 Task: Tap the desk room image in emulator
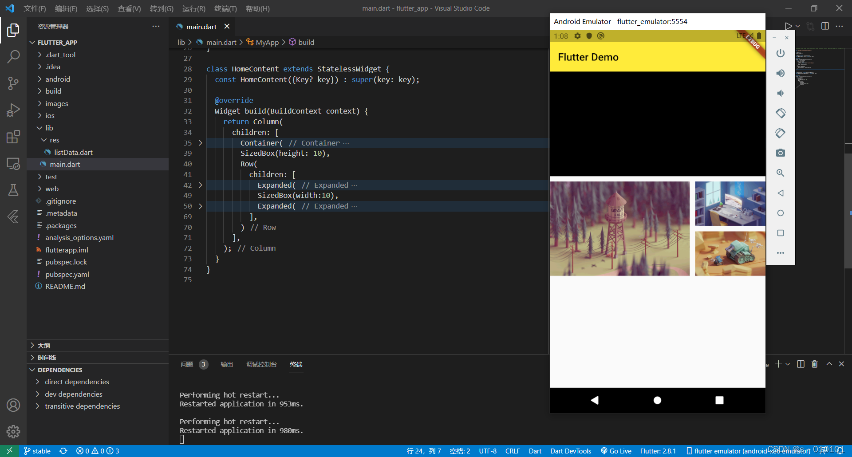click(730, 204)
